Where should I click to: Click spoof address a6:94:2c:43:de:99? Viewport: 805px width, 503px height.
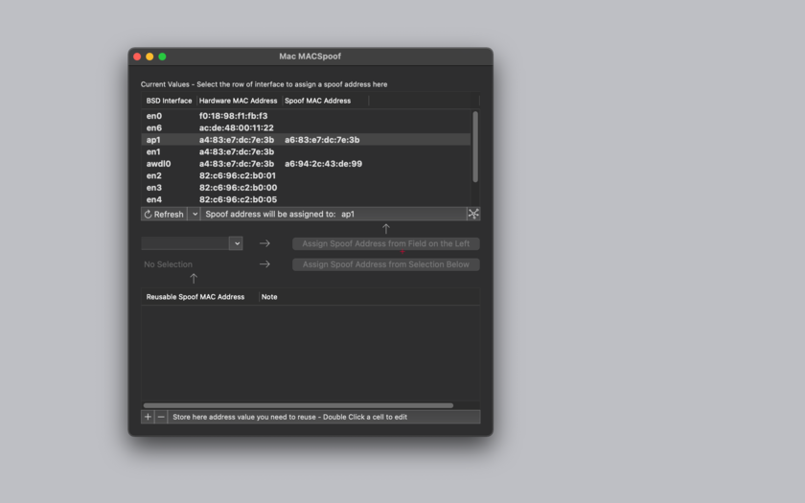[324, 164]
